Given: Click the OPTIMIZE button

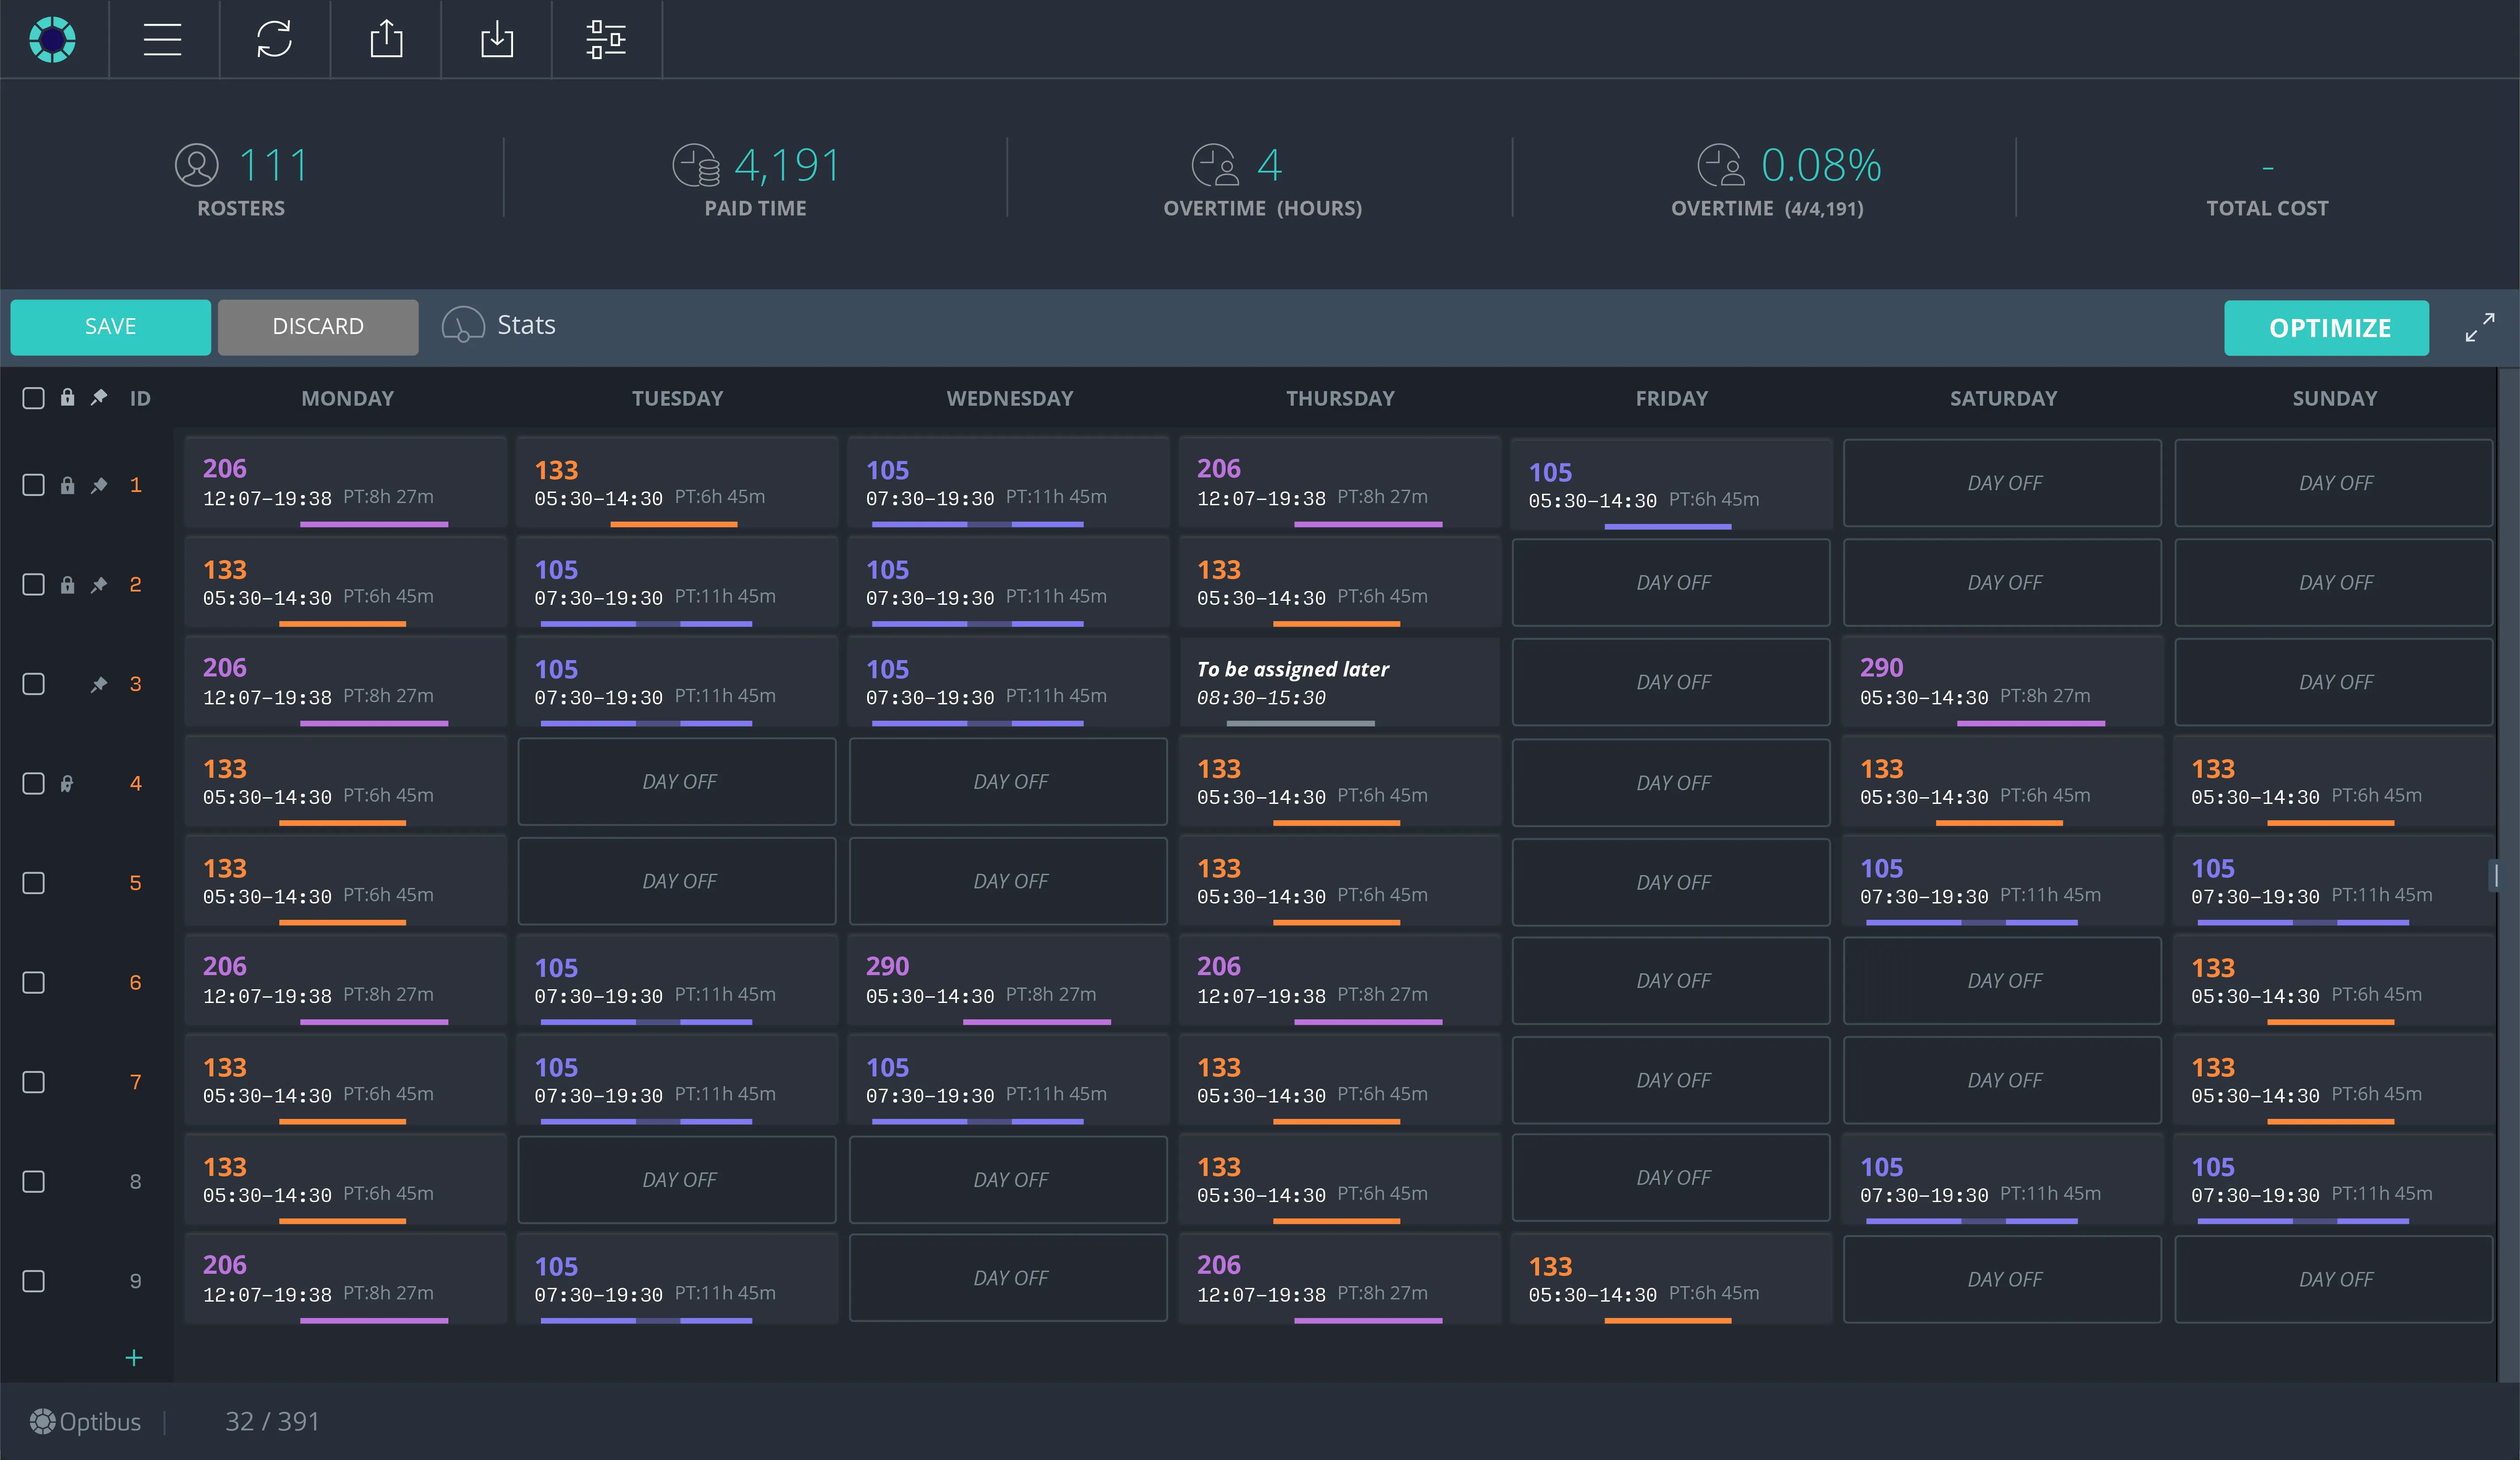Looking at the screenshot, I should 2326,328.
